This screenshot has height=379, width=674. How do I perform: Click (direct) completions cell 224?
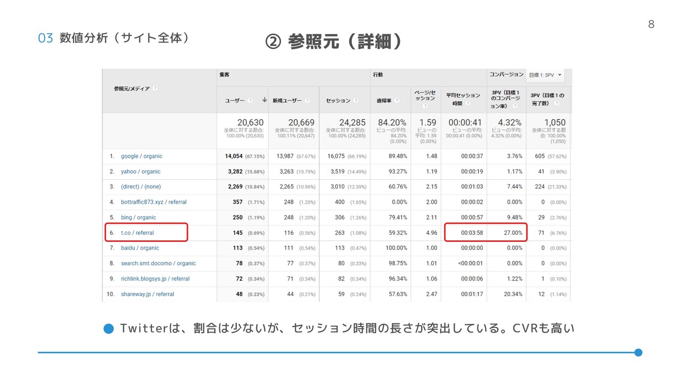click(x=539, y=187)
